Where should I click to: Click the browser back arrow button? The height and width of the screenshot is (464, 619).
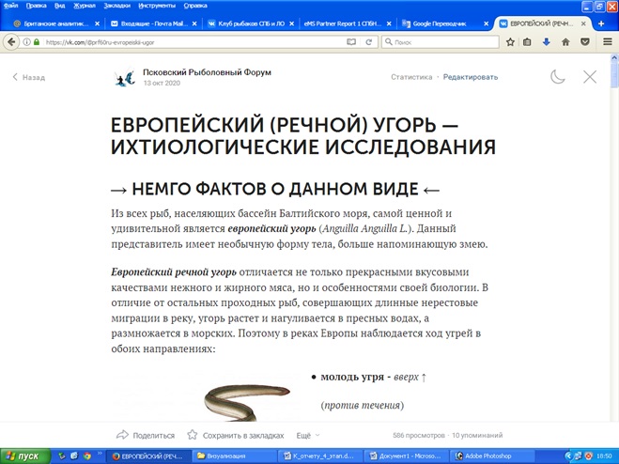pyautogui.click(x=10, y=42)
